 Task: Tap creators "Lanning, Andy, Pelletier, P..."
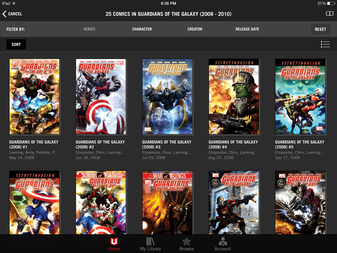click(34, 152)
